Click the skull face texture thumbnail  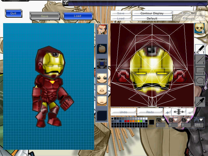(x=199, y=28)
